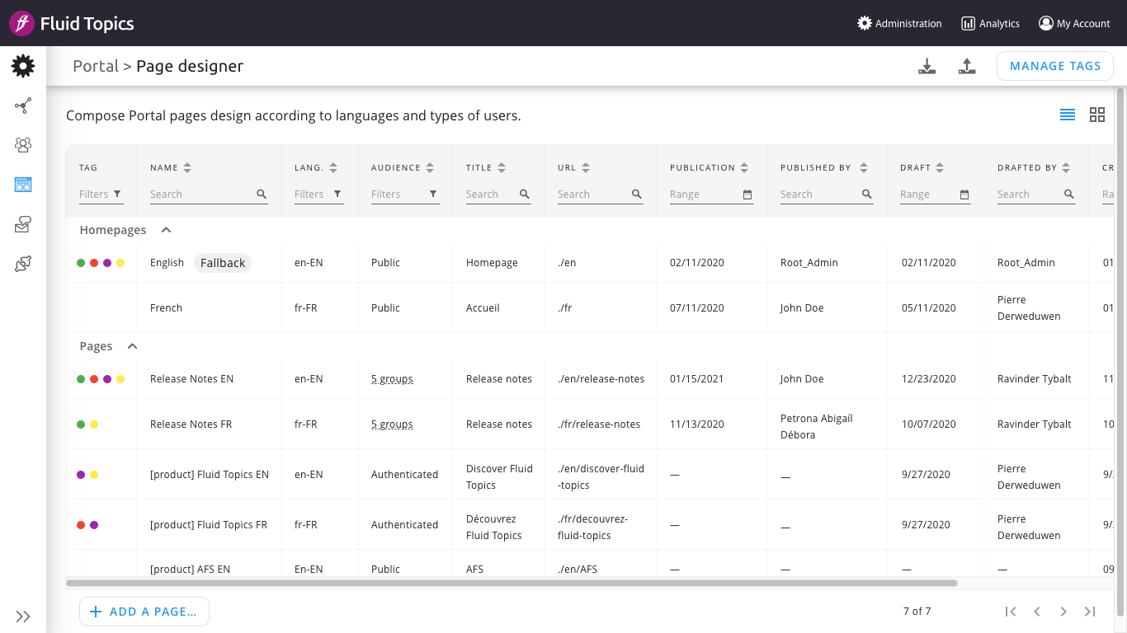Go to the last page of results

coord(1090,612)
